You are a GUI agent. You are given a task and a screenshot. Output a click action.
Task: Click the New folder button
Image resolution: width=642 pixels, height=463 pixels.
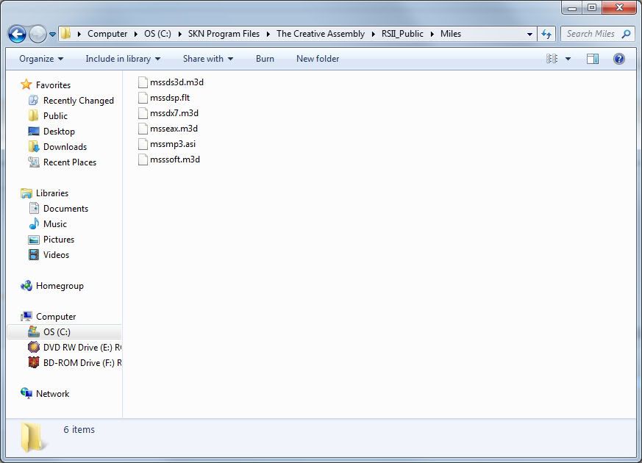point(318,59)
